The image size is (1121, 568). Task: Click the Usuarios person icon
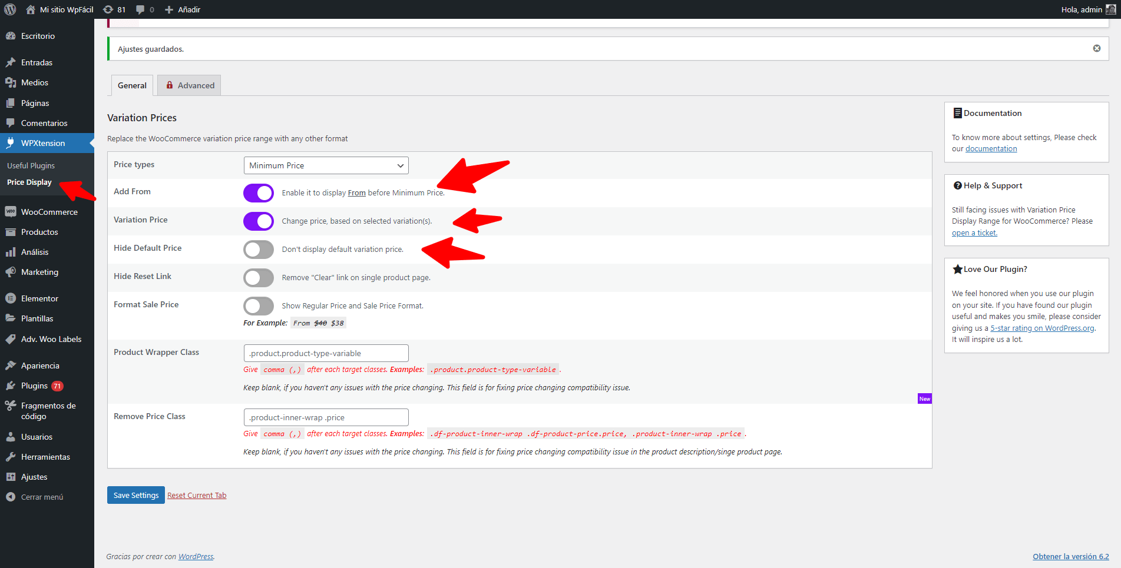click(11, 437)
